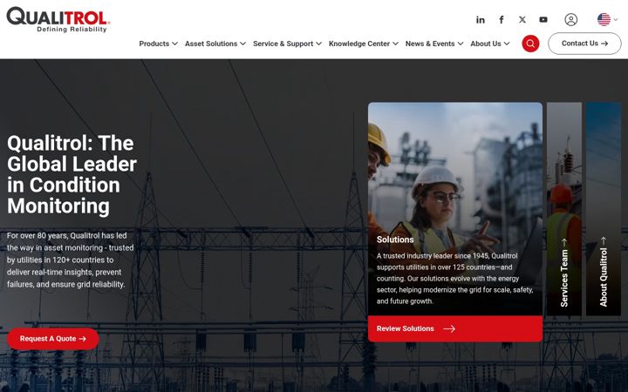628x392 pixels.
Task: Open the US flag region selector
Action: pyautogui.click(x=607, y=19)
